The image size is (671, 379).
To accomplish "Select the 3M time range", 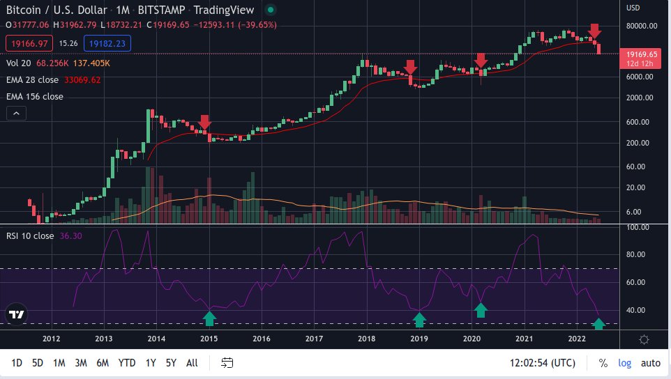I will pyautogui.click(x=81, y=363).
